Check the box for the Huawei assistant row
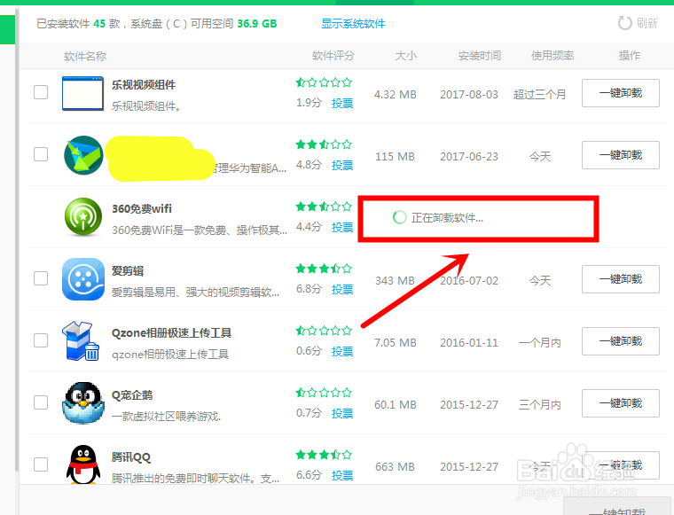The height and width of the screenshot is (515, 674). (41, 153)
